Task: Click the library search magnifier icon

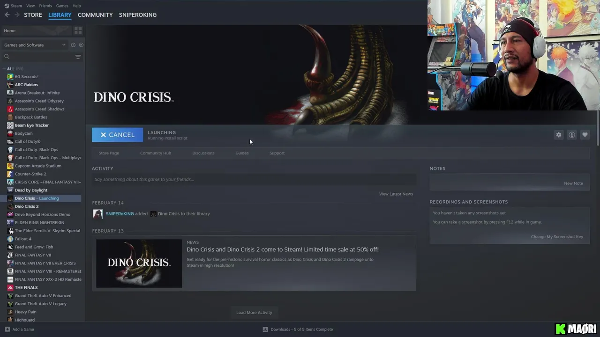Action: pos(7,57)
